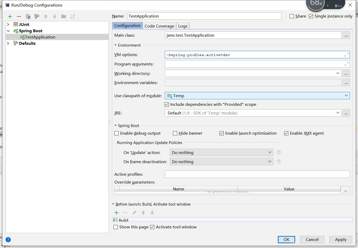Screen dimensions: 358x248
Task: Switch to Configuration tab
Action: [x=127, y=25]
